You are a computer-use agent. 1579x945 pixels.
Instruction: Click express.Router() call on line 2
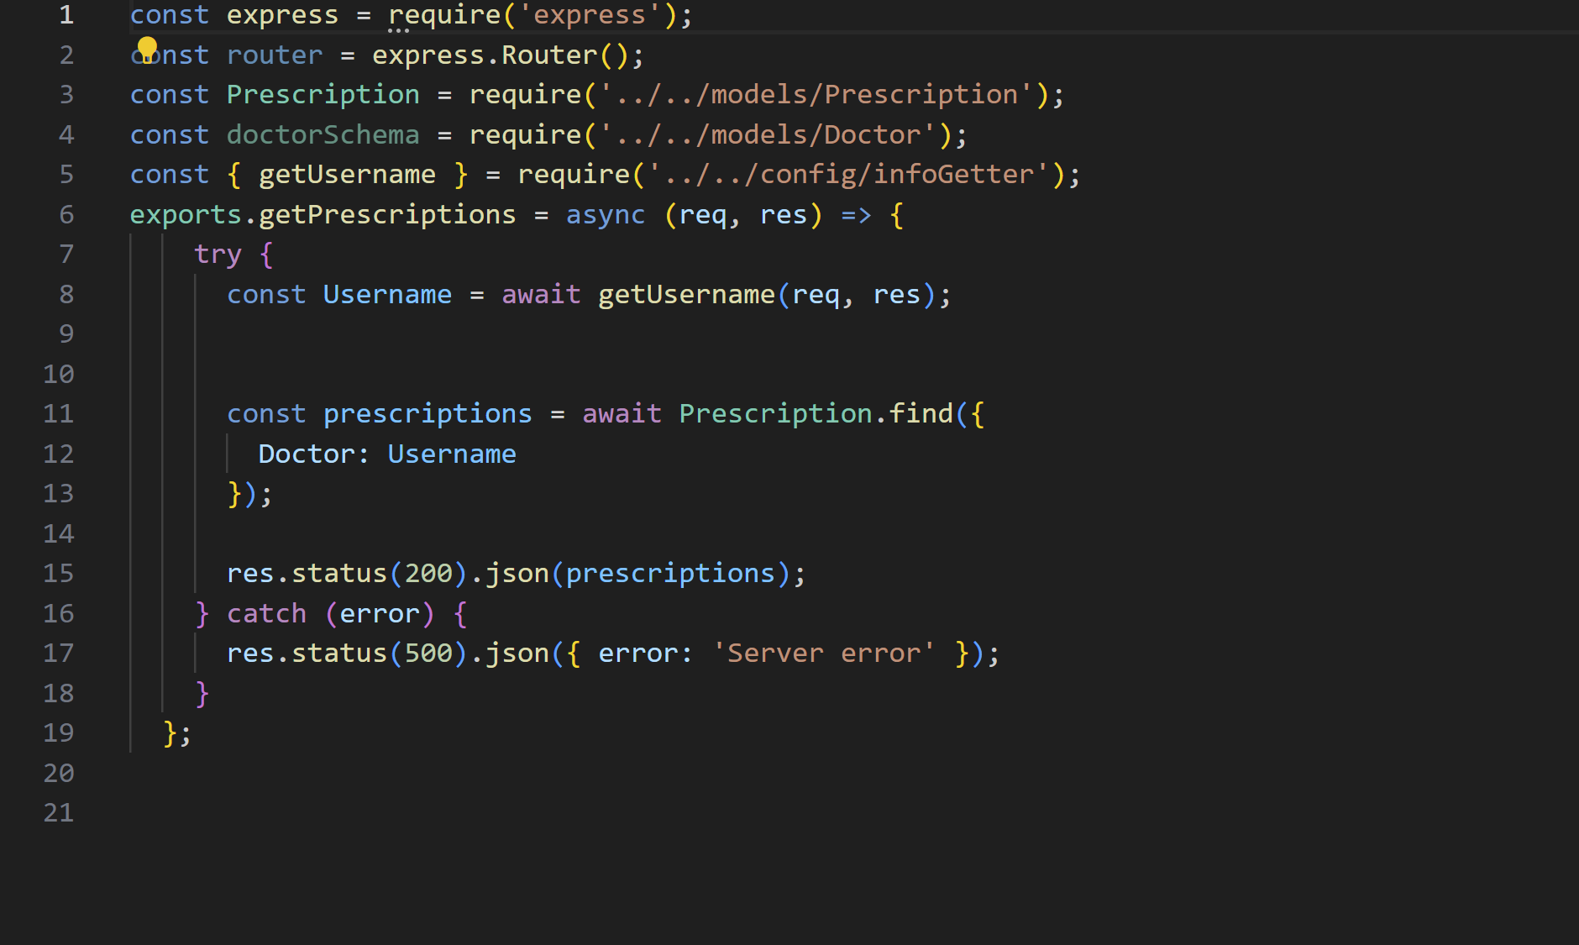click(x=501, y=55)
